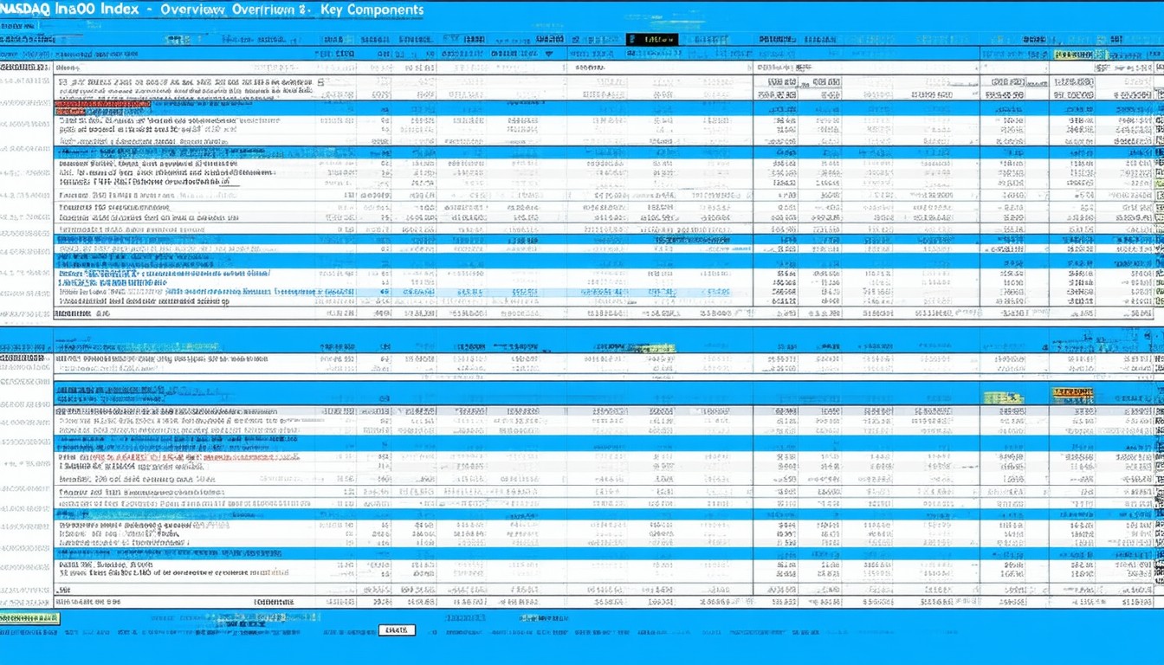This screenshot has height=665, width=1164.
Task: Click the second Overview label in the title
Action: click(267, 10)
